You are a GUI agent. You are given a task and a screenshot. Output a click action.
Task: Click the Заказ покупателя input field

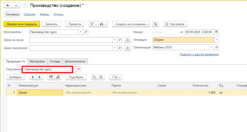point(71,48)
